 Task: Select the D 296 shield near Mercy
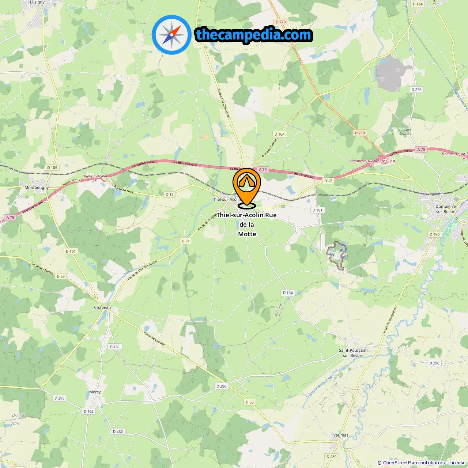59,398
